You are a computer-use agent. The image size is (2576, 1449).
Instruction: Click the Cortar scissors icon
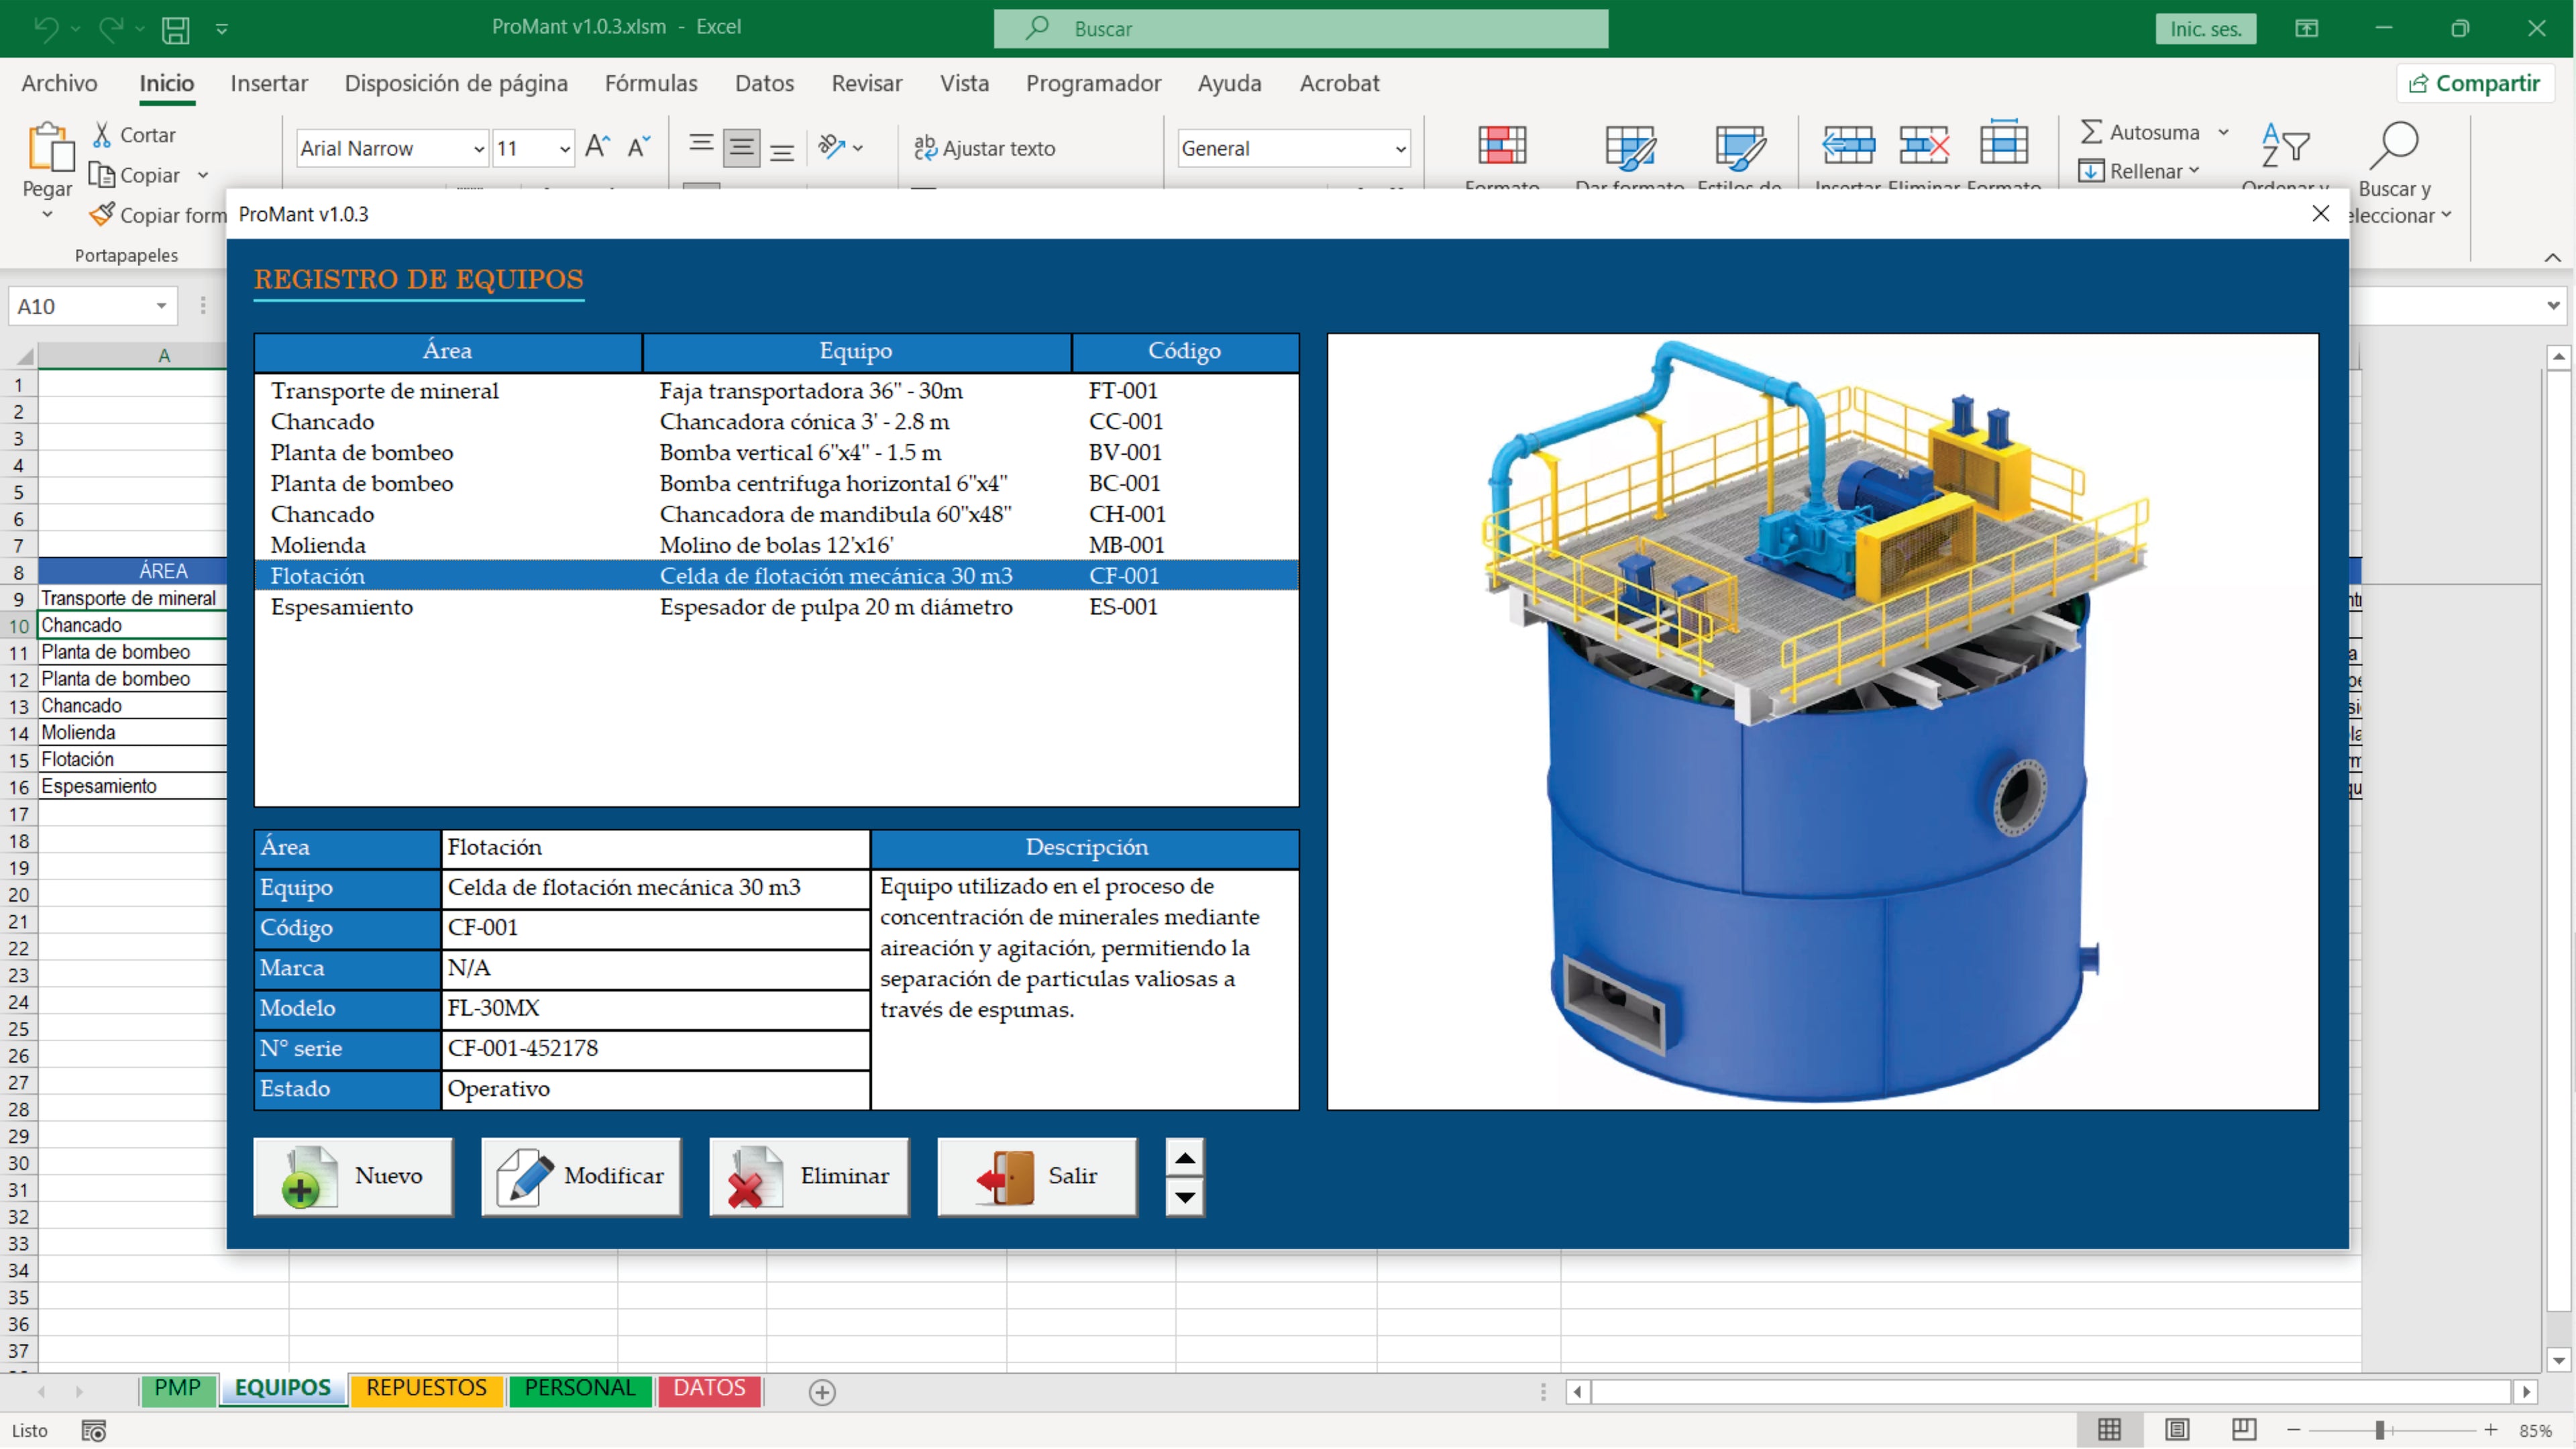(x=102, y=135)
